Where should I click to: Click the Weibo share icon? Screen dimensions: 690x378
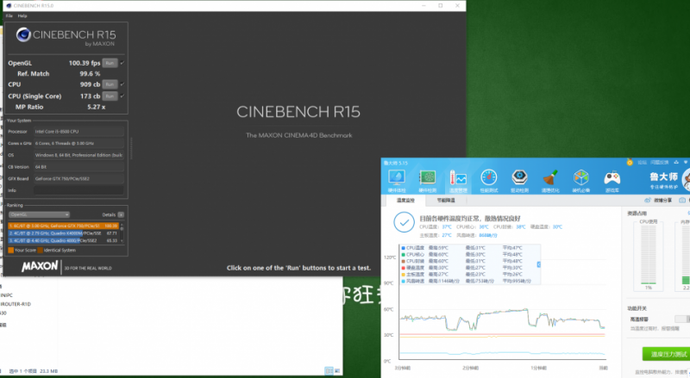pyautogui.click(x=648, y=201)
